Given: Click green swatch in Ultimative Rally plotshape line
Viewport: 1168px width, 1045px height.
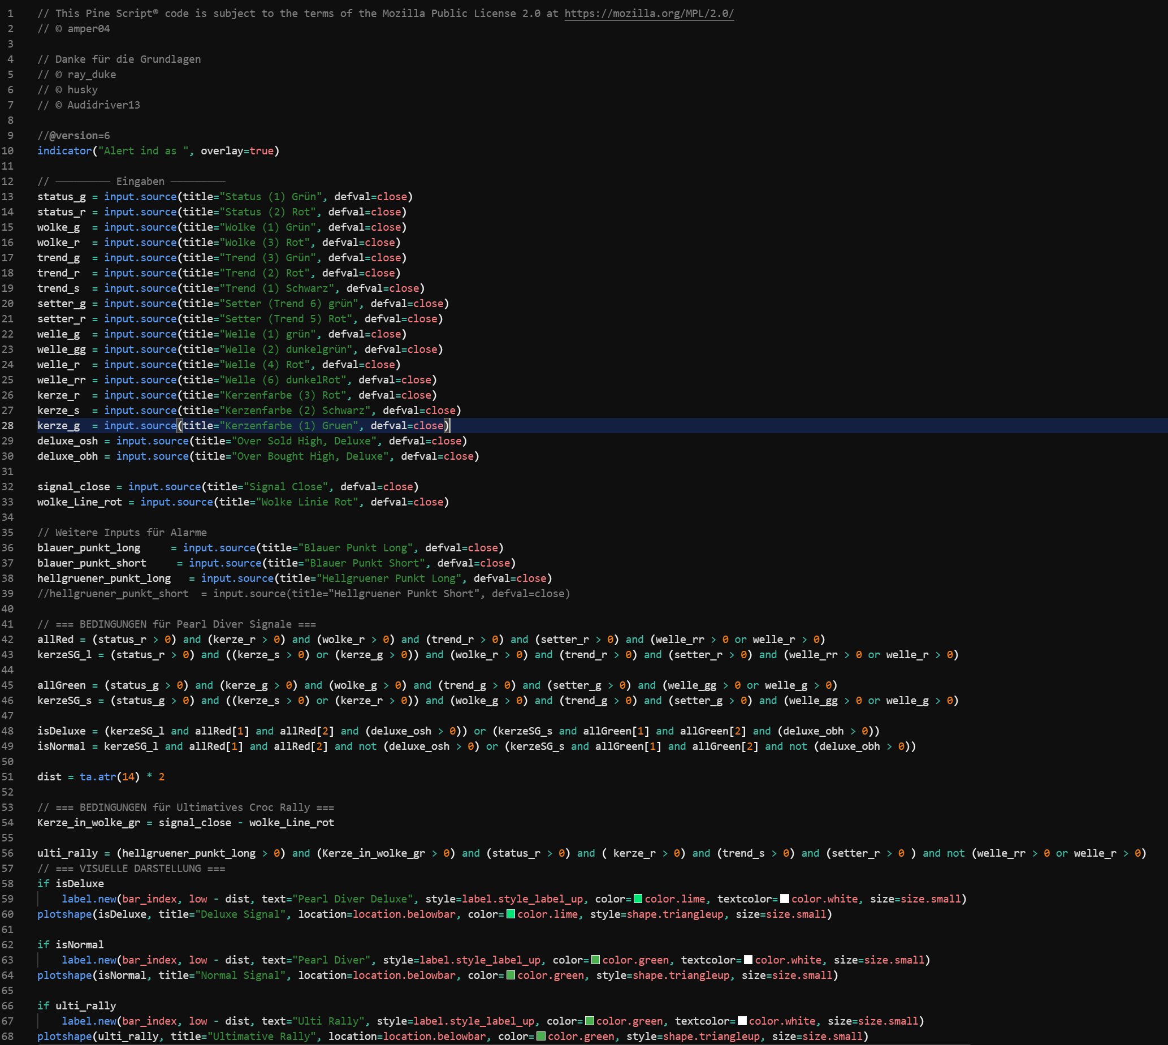Looking at the screenshot, I should coord(540,1037).
